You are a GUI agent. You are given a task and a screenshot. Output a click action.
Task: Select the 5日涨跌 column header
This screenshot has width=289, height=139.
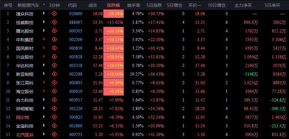154,5
